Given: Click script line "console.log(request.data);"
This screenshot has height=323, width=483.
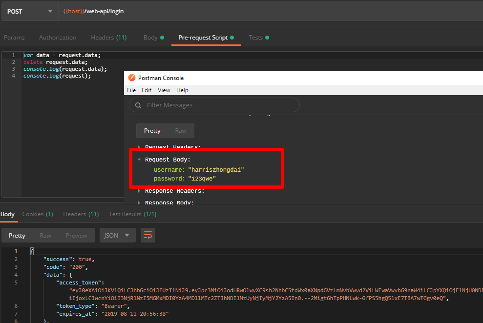Looking at the screenshot, I should [65, 69].
